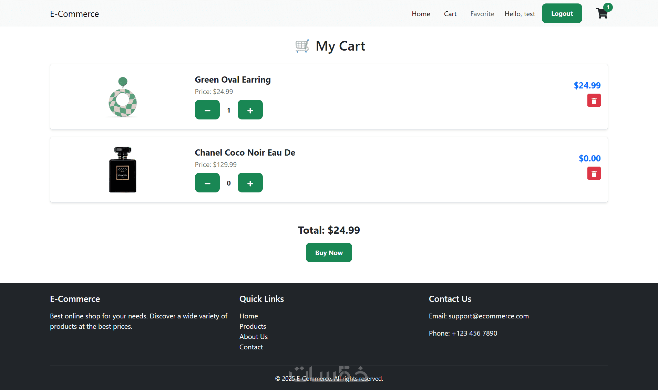Click the footer shop description text

(x=139, y=321)
